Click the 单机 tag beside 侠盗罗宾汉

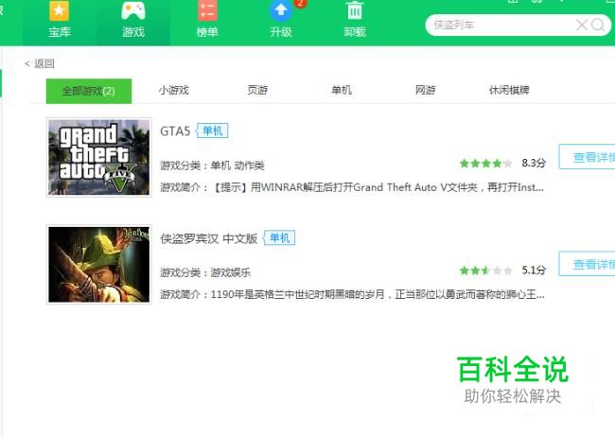[279, 237]
